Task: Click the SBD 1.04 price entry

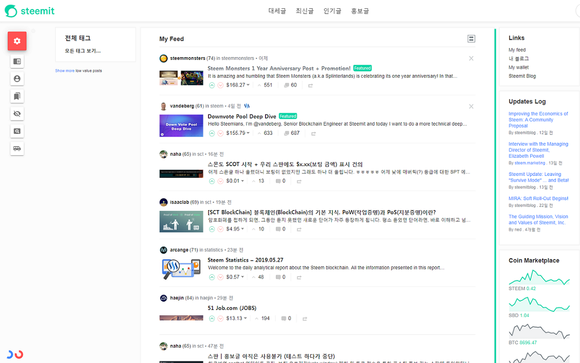Action: click(x=518, y=315)
